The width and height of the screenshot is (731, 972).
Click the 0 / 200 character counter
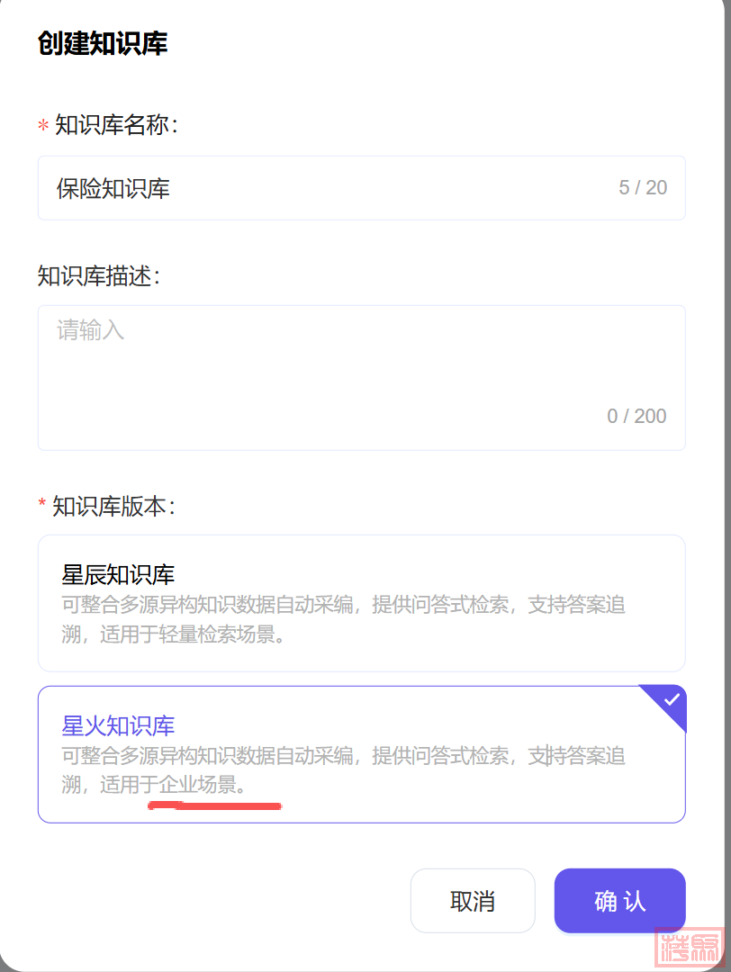[x=636, y=416]
